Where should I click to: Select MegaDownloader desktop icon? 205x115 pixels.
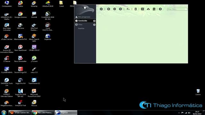click(x=7, y=103)
